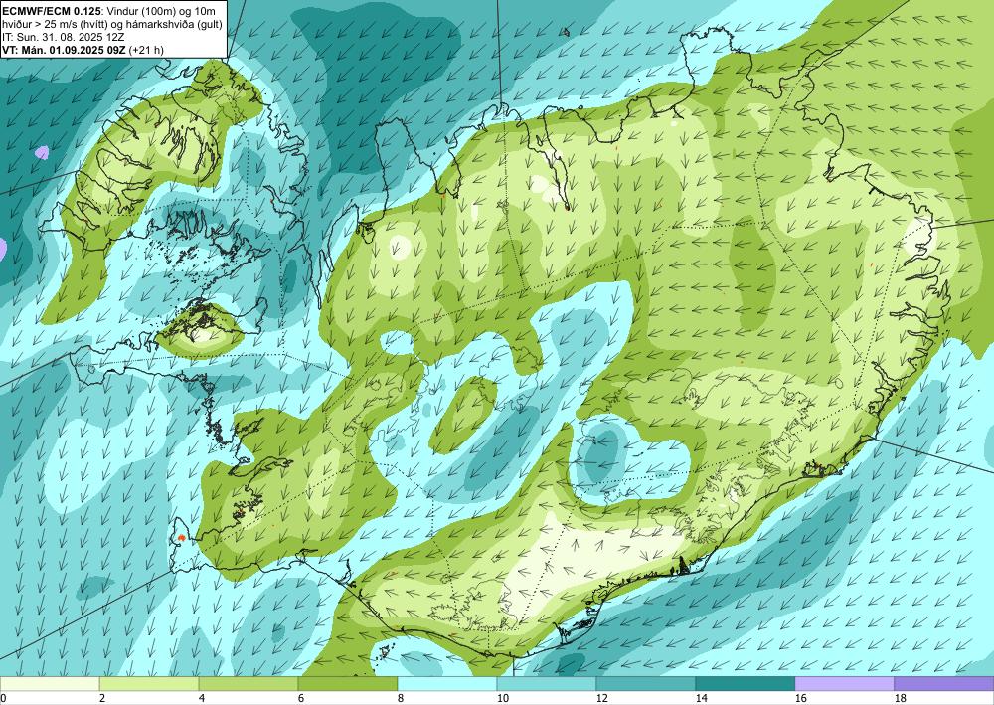Click the pale cyan 8–10 legend swatch
Viewport: 994px width, 705px height.
click(x=447, y=684)
